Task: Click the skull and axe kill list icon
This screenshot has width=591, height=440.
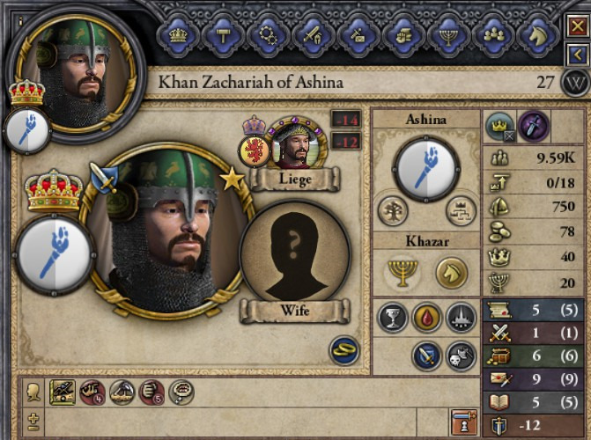Action: 461,356
